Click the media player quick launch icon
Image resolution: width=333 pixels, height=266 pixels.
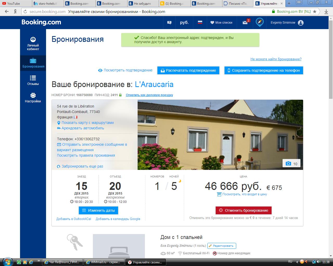click(25, 262)
